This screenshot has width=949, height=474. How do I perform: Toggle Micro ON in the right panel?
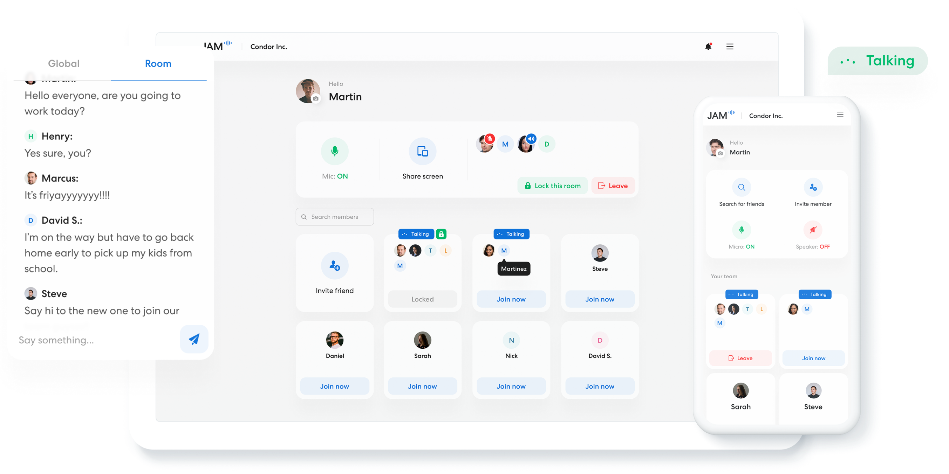[x=741, y=230]
